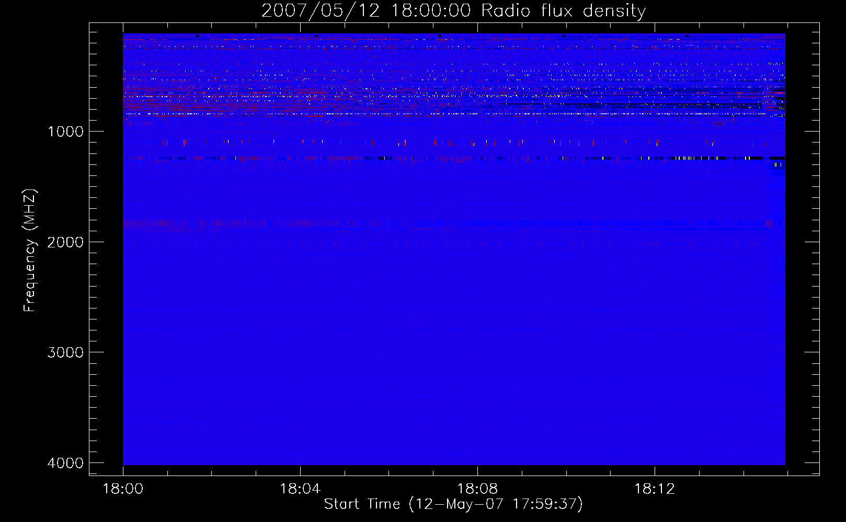Click the 18:04 time tick label
The image size is (846, 522).
tap(300, 489)
